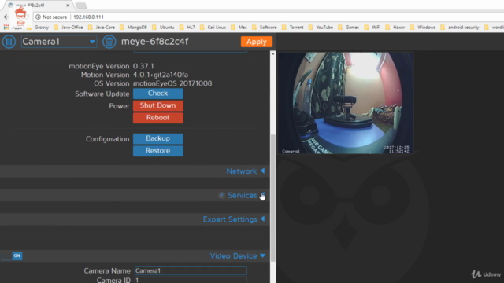
Task: Open the Services help question icon
Action: pos(221,195)
